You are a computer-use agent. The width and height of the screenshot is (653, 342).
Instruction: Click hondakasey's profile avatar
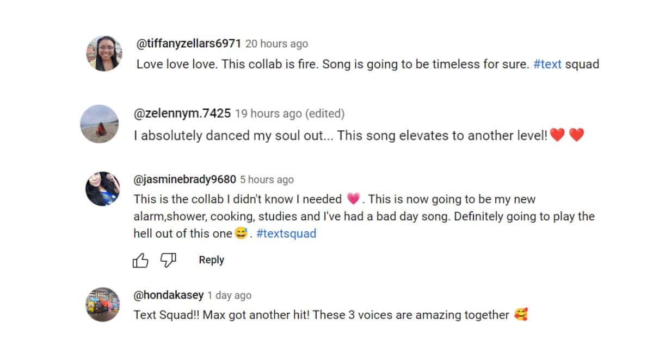(x=103, y=305)
